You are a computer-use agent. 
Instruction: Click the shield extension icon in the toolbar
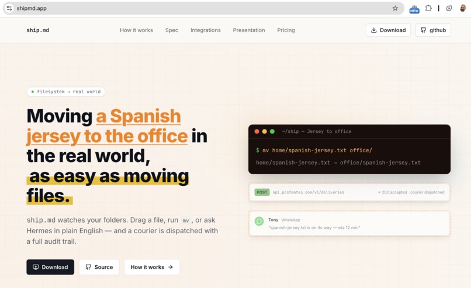(449, 8)
